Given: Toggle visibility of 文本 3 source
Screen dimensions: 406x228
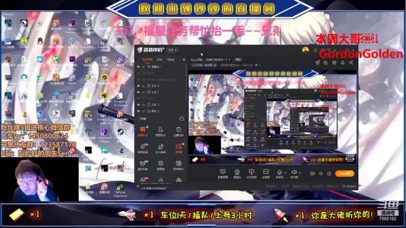Looking at the screenshot, I should (x=139, y=105).
